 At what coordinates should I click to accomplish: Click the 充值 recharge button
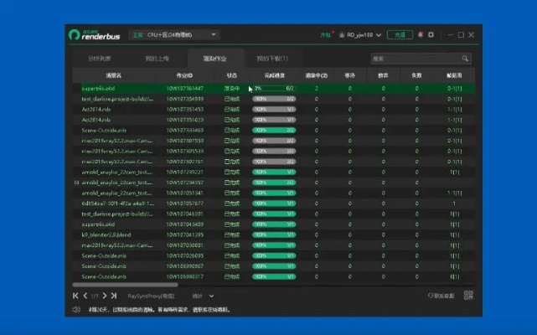[400, 35]
